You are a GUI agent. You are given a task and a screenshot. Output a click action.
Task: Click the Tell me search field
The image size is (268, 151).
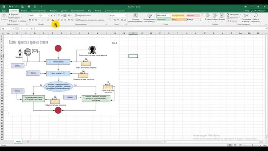115,11
